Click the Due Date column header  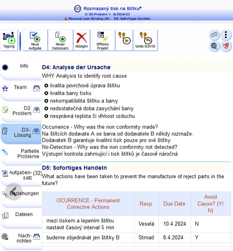point(174,203)
